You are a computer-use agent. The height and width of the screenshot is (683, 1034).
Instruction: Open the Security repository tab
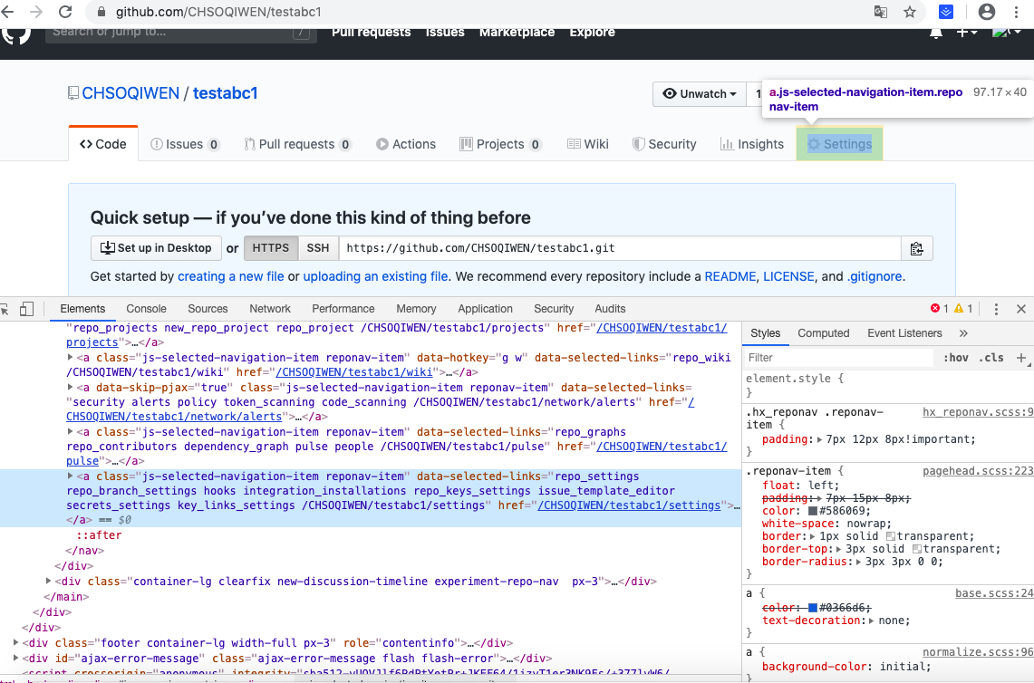[x=664, y=144]
